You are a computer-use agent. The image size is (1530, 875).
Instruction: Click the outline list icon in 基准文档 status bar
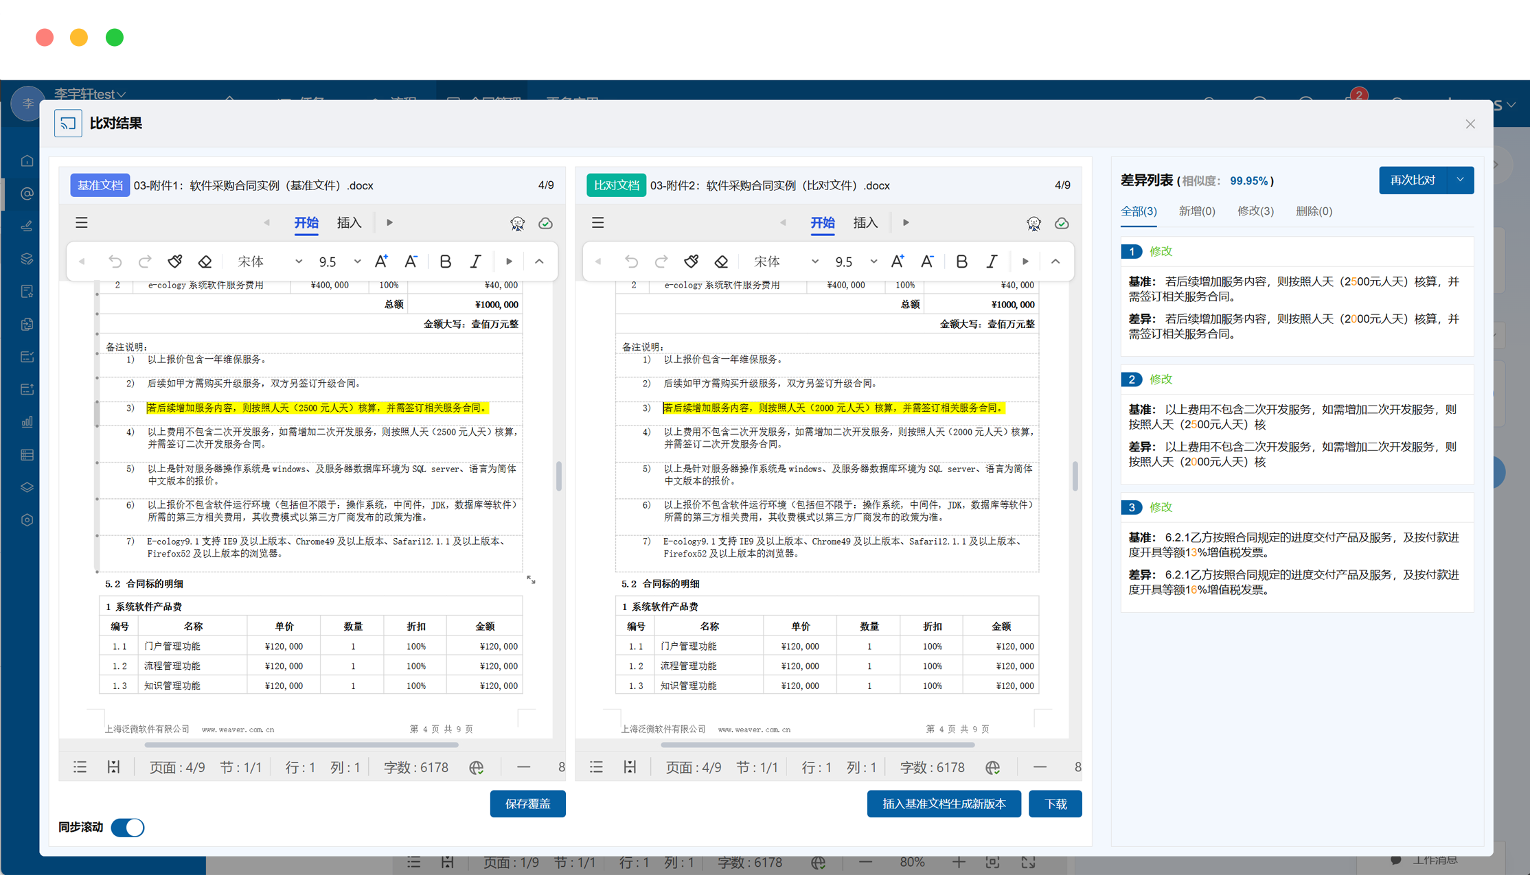80,767
